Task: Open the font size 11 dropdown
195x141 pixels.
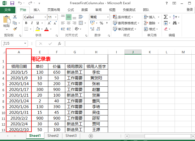Action: point(56,17)
